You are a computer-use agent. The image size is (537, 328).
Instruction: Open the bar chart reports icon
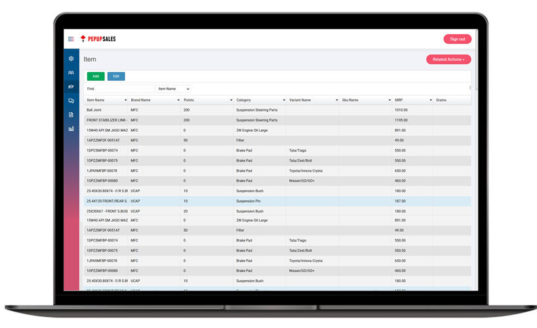coord(71,129)
